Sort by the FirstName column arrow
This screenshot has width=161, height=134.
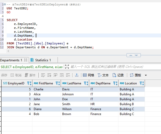(x=59, y=83)
